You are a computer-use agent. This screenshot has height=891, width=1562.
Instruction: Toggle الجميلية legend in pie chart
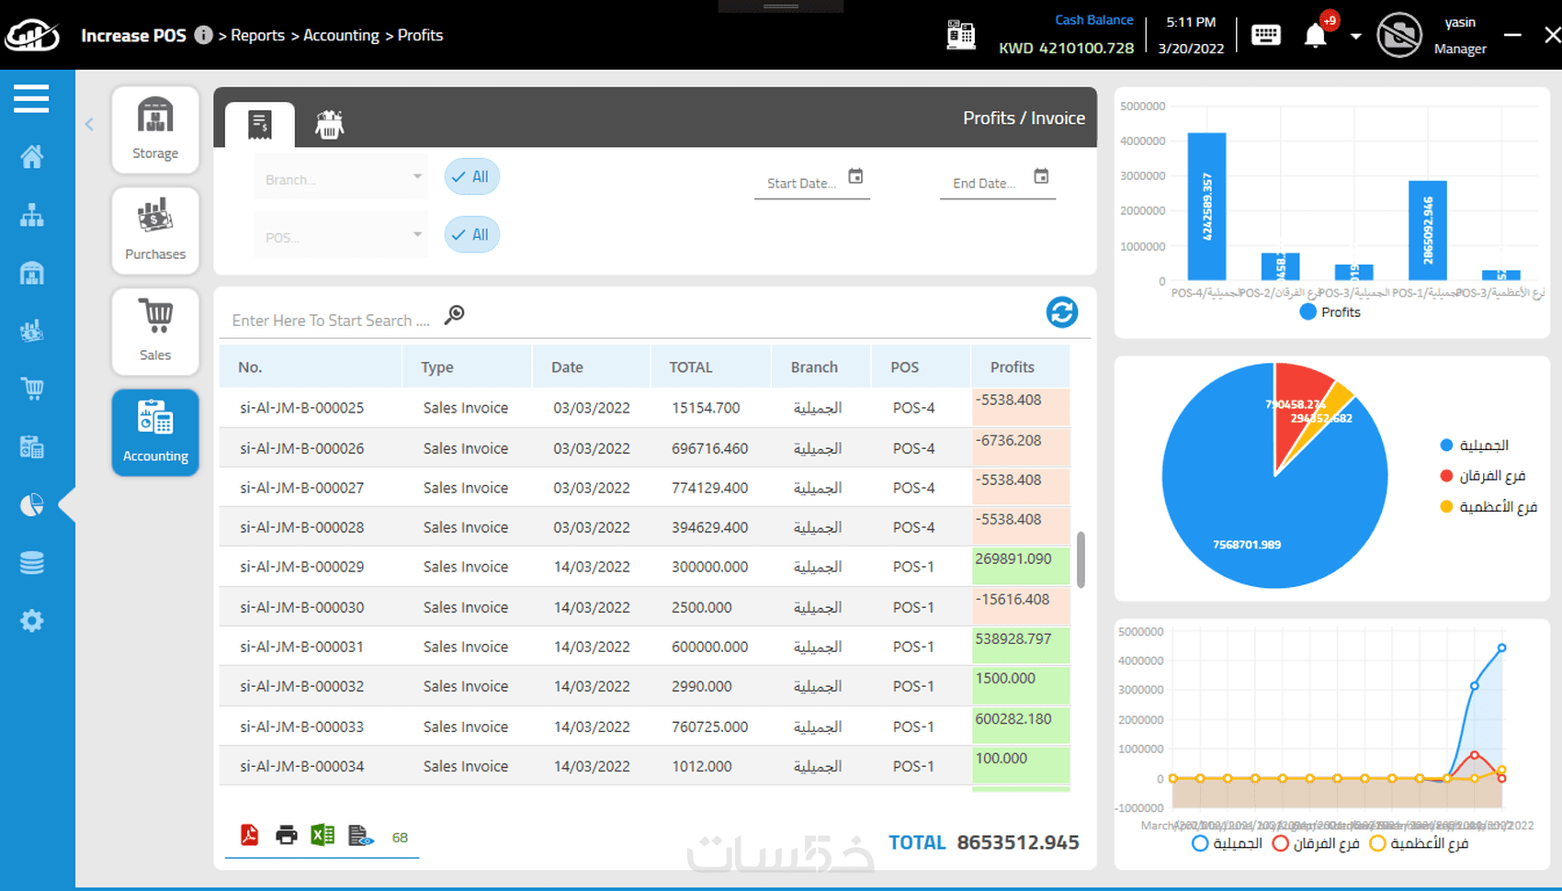(1474, 445)
